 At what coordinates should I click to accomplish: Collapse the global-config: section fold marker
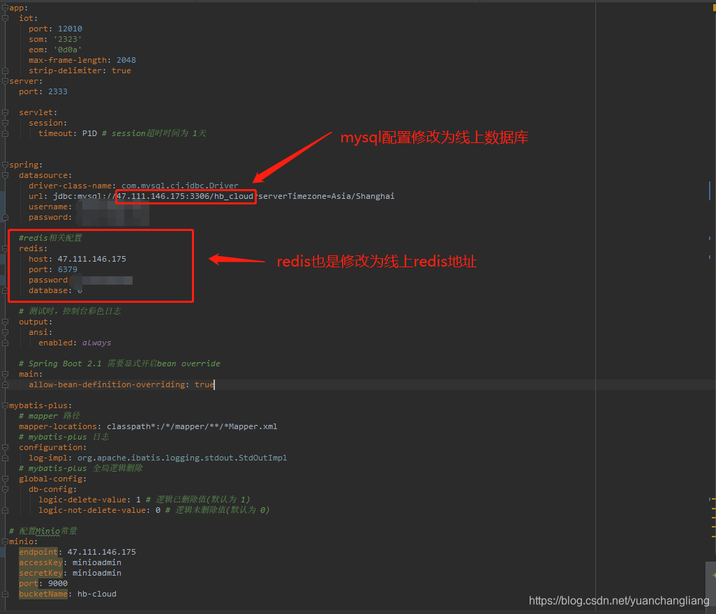tap(5, 479)
